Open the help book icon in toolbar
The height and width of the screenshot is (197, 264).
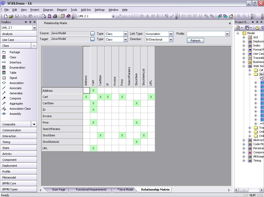click(68, 16)
